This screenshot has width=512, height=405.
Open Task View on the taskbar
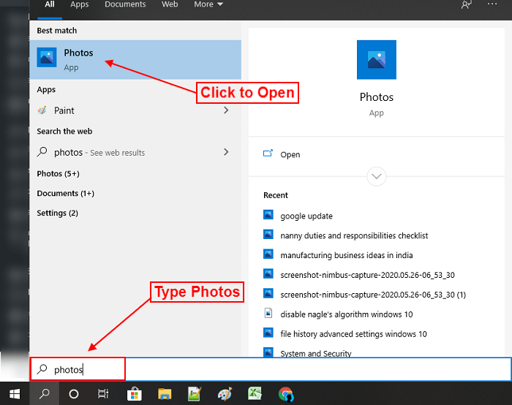[x=103, y=394]
